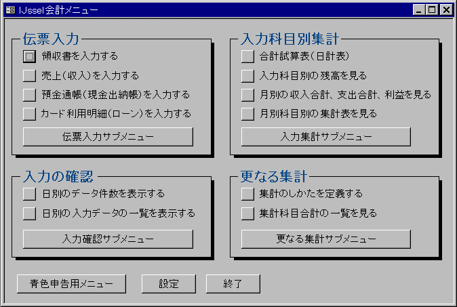Select the 集計科目合計の一覧を見る button
The image size is (457, 307).
(x=247, y=213)
